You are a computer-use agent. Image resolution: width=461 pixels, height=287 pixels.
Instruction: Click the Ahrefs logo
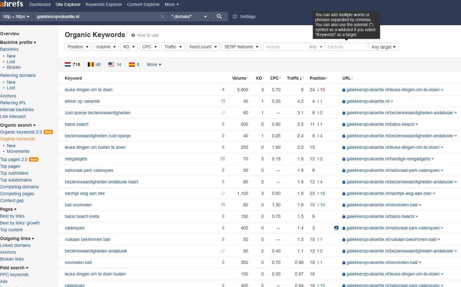point(12,4)
